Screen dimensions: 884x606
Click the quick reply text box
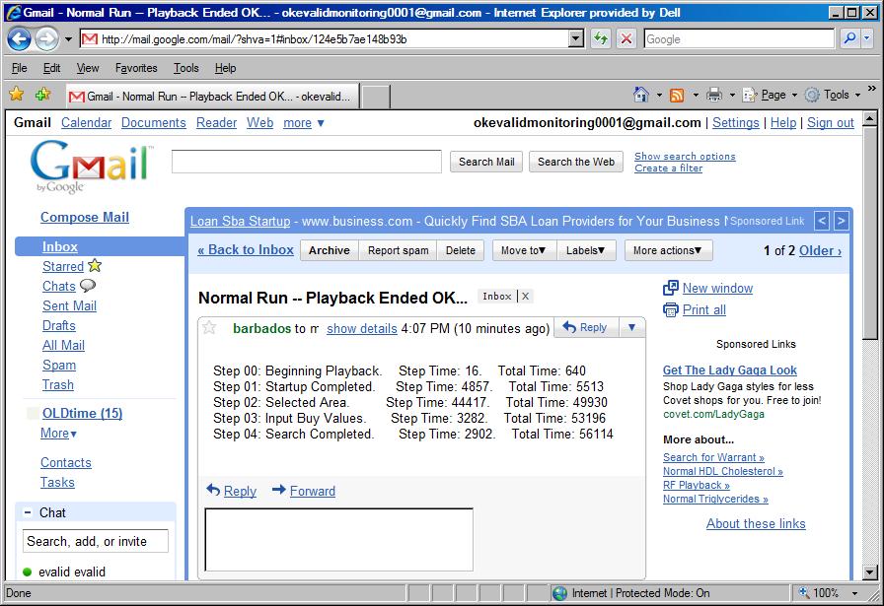click(338, 540)
